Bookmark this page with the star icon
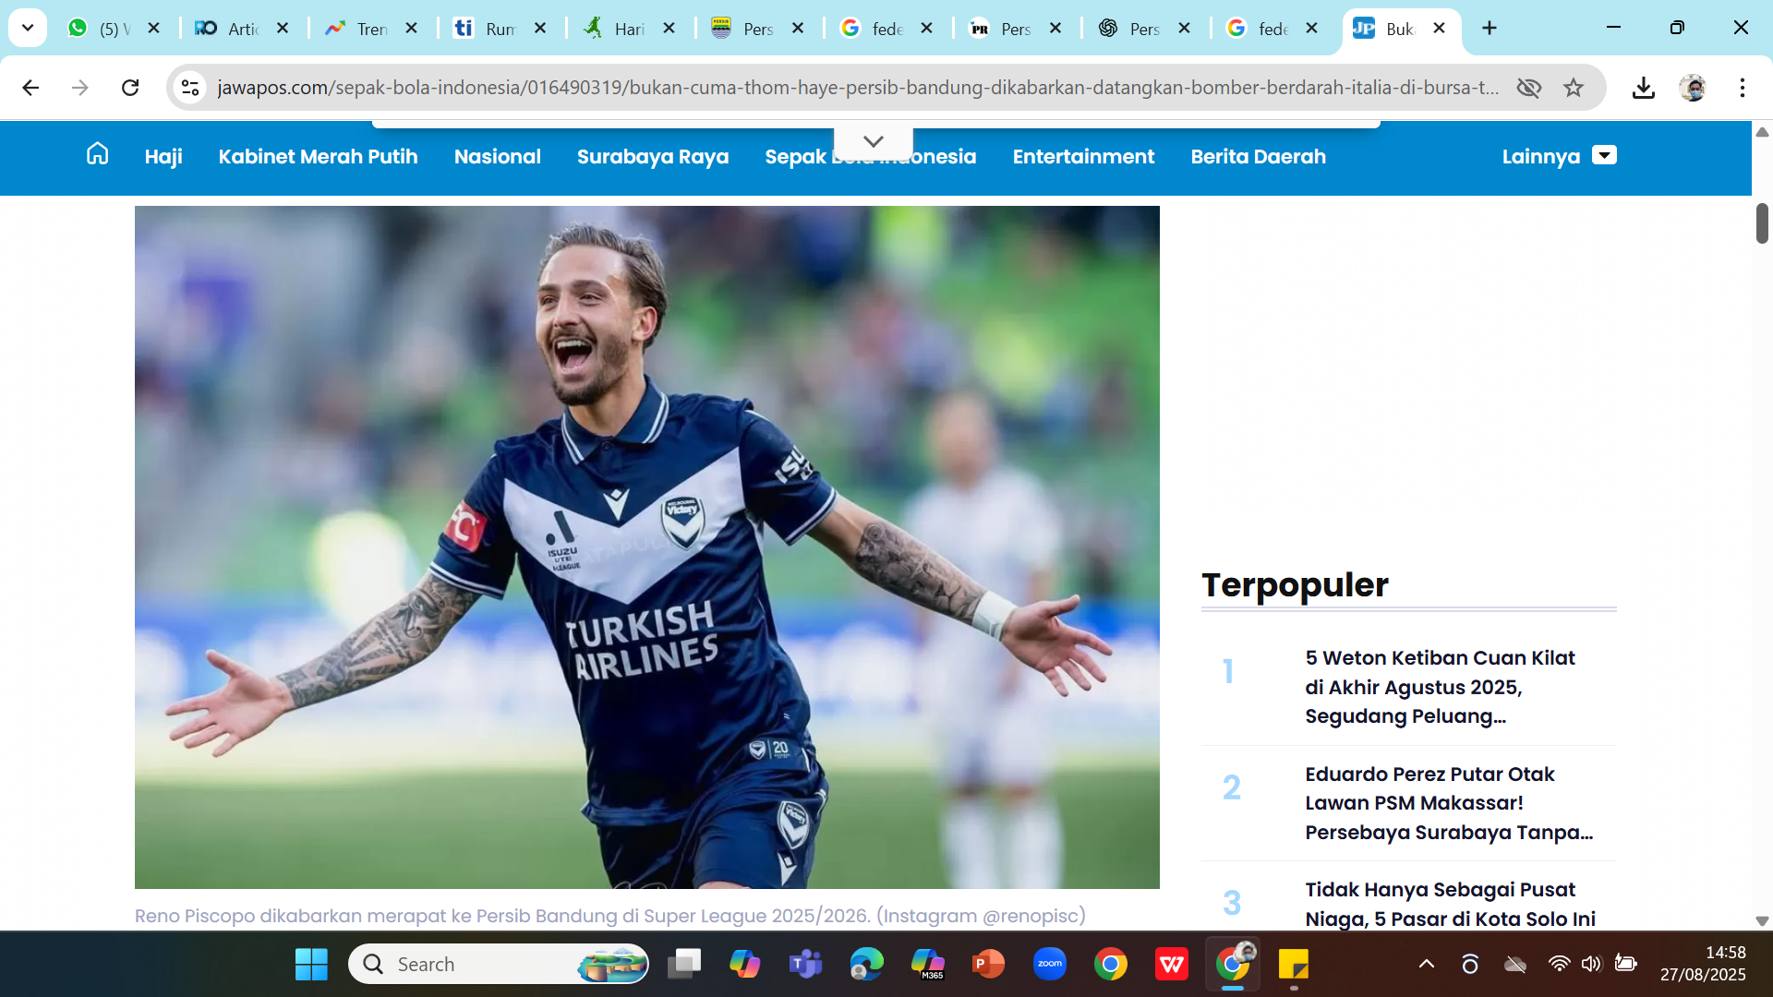The image size is (1773, 997). point(1574,88)
